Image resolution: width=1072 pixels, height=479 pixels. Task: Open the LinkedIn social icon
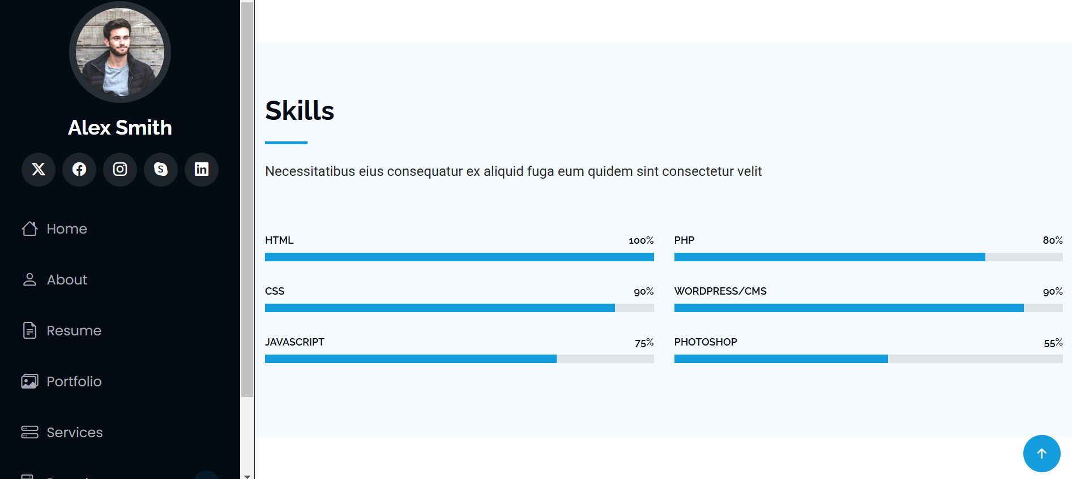(202, 169)
